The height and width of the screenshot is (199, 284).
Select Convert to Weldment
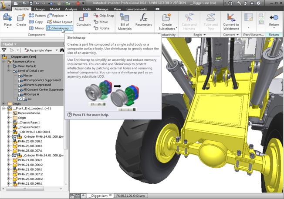point(231,22)
